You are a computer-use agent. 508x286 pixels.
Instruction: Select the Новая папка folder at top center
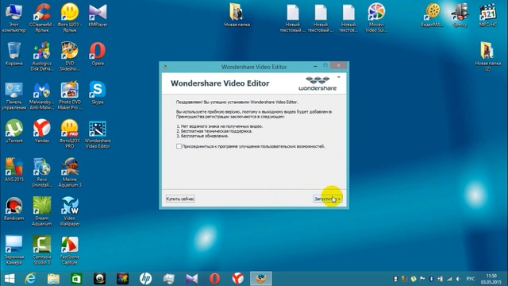tap(237, 15)
